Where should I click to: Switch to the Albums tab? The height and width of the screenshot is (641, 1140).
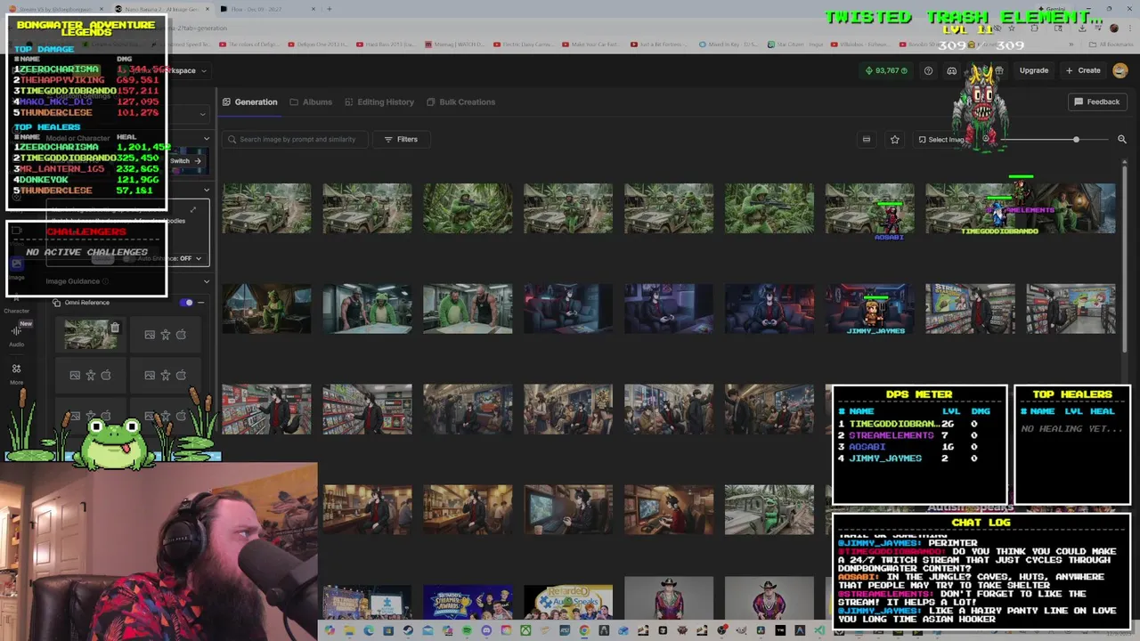[311, 101]
